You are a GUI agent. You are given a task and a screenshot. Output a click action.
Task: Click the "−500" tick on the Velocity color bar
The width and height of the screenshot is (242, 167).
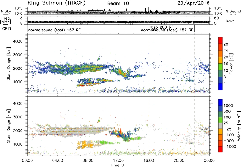[x=228, y=140]
